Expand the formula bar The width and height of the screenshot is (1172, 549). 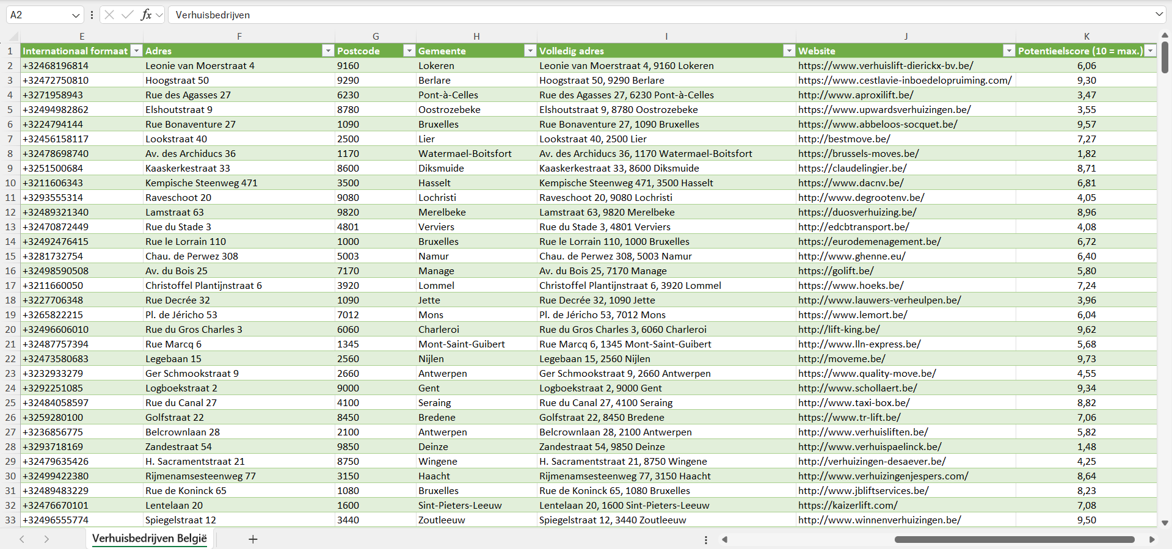point(1159,15)
